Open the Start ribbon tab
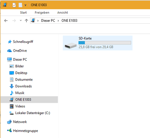The image size is (150, 138). tap(23, 13)
